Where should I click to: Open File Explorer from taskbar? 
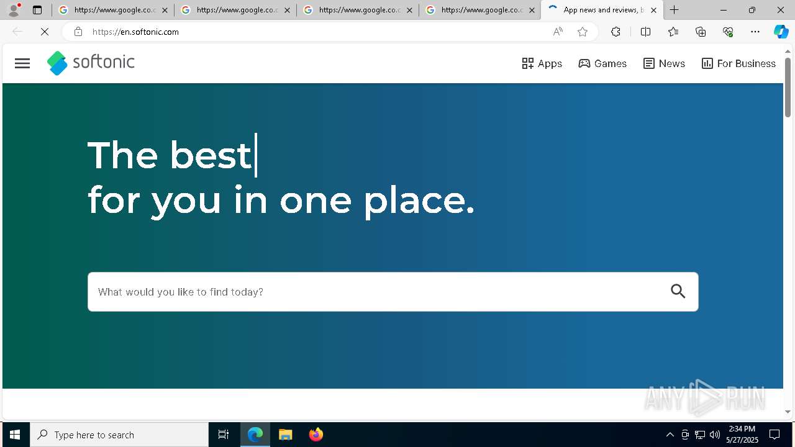click(286, 435)
